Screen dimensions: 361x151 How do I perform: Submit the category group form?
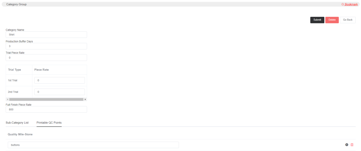[317, 20]
